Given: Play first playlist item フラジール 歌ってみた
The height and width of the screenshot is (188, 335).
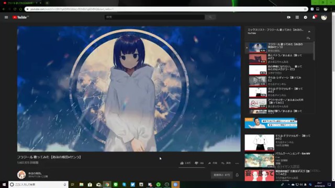Looking at the screenshot, I should tap(280, 48).
